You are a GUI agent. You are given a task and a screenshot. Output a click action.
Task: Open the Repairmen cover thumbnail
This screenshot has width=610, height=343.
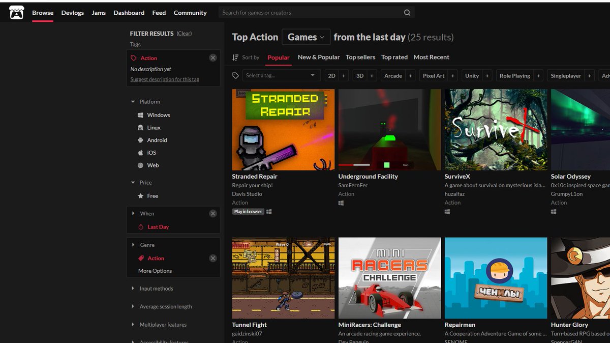click(x=496, y=278)
